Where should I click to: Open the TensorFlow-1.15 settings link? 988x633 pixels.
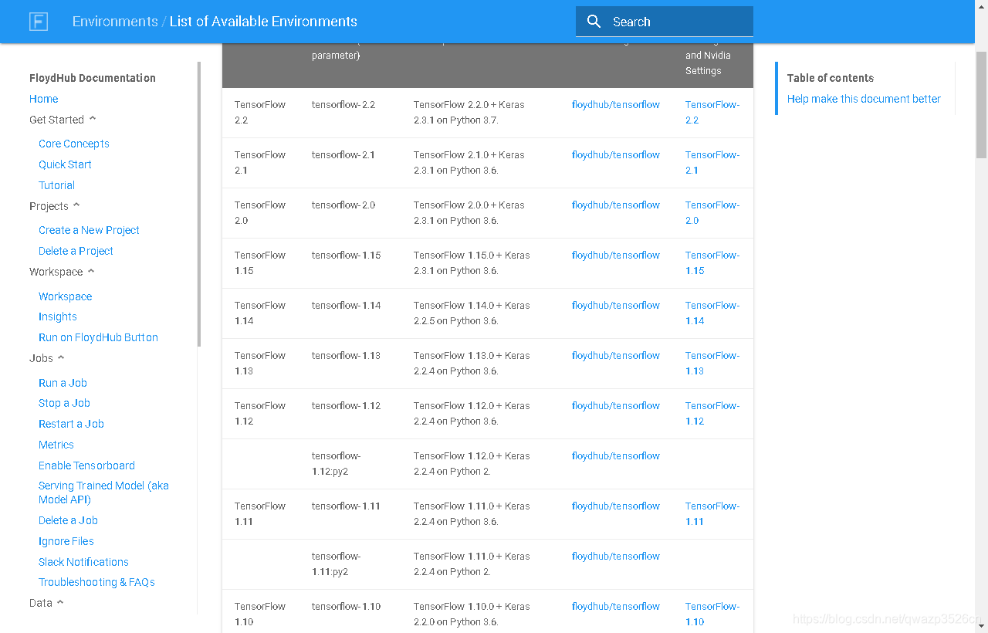[x=712, y=262]
